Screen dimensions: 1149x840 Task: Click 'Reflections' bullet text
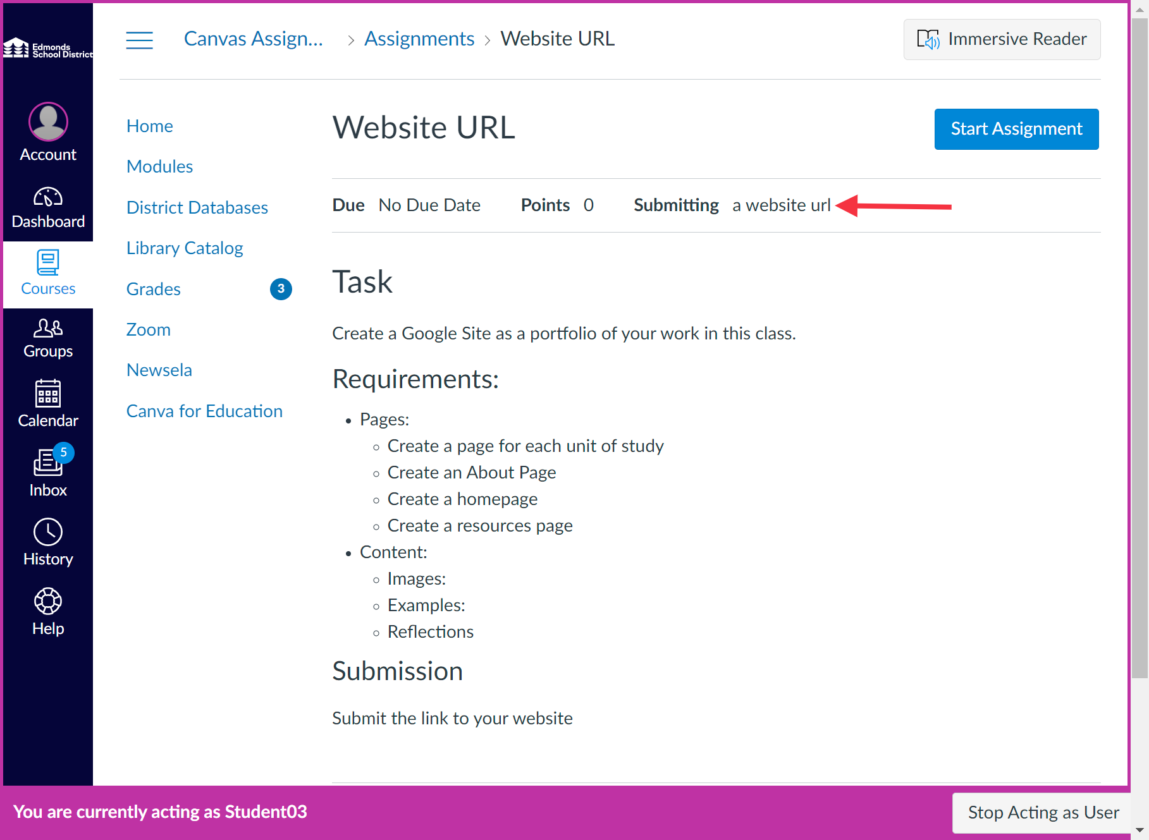[x=431, y=632]
